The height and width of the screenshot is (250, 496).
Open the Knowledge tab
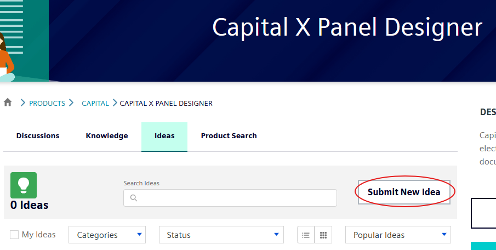tap(107, 136)
